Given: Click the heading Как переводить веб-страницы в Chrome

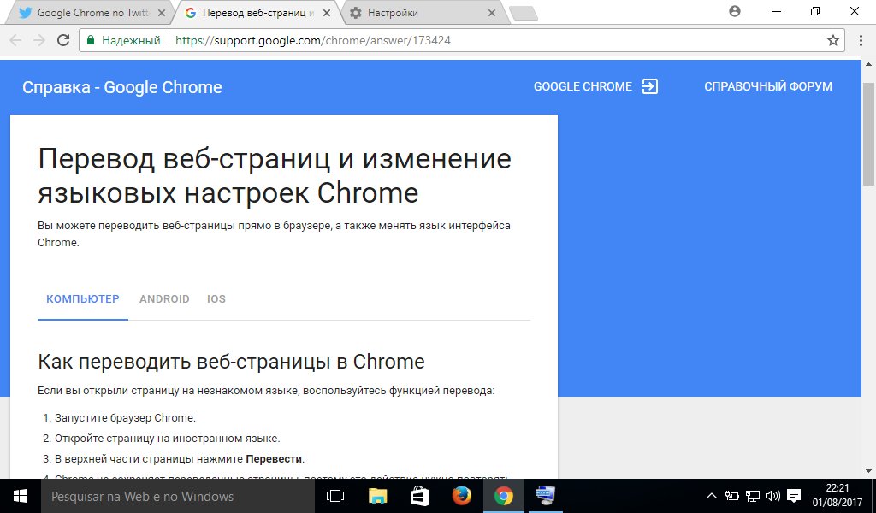Looking at the screenshot, I should click(231, 362).
